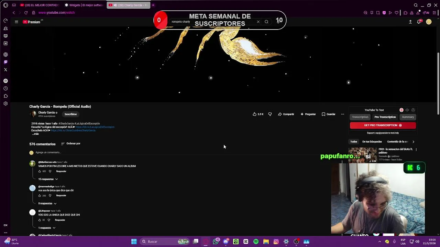
Task: Clear the search box with the X
Action: 258,22
